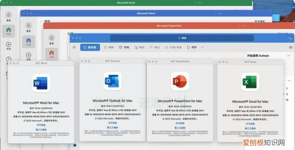295x150 pixels.
Task: Click "Microsoft® PowerPoint for Mac" heading text
Action: coord(180,101)
